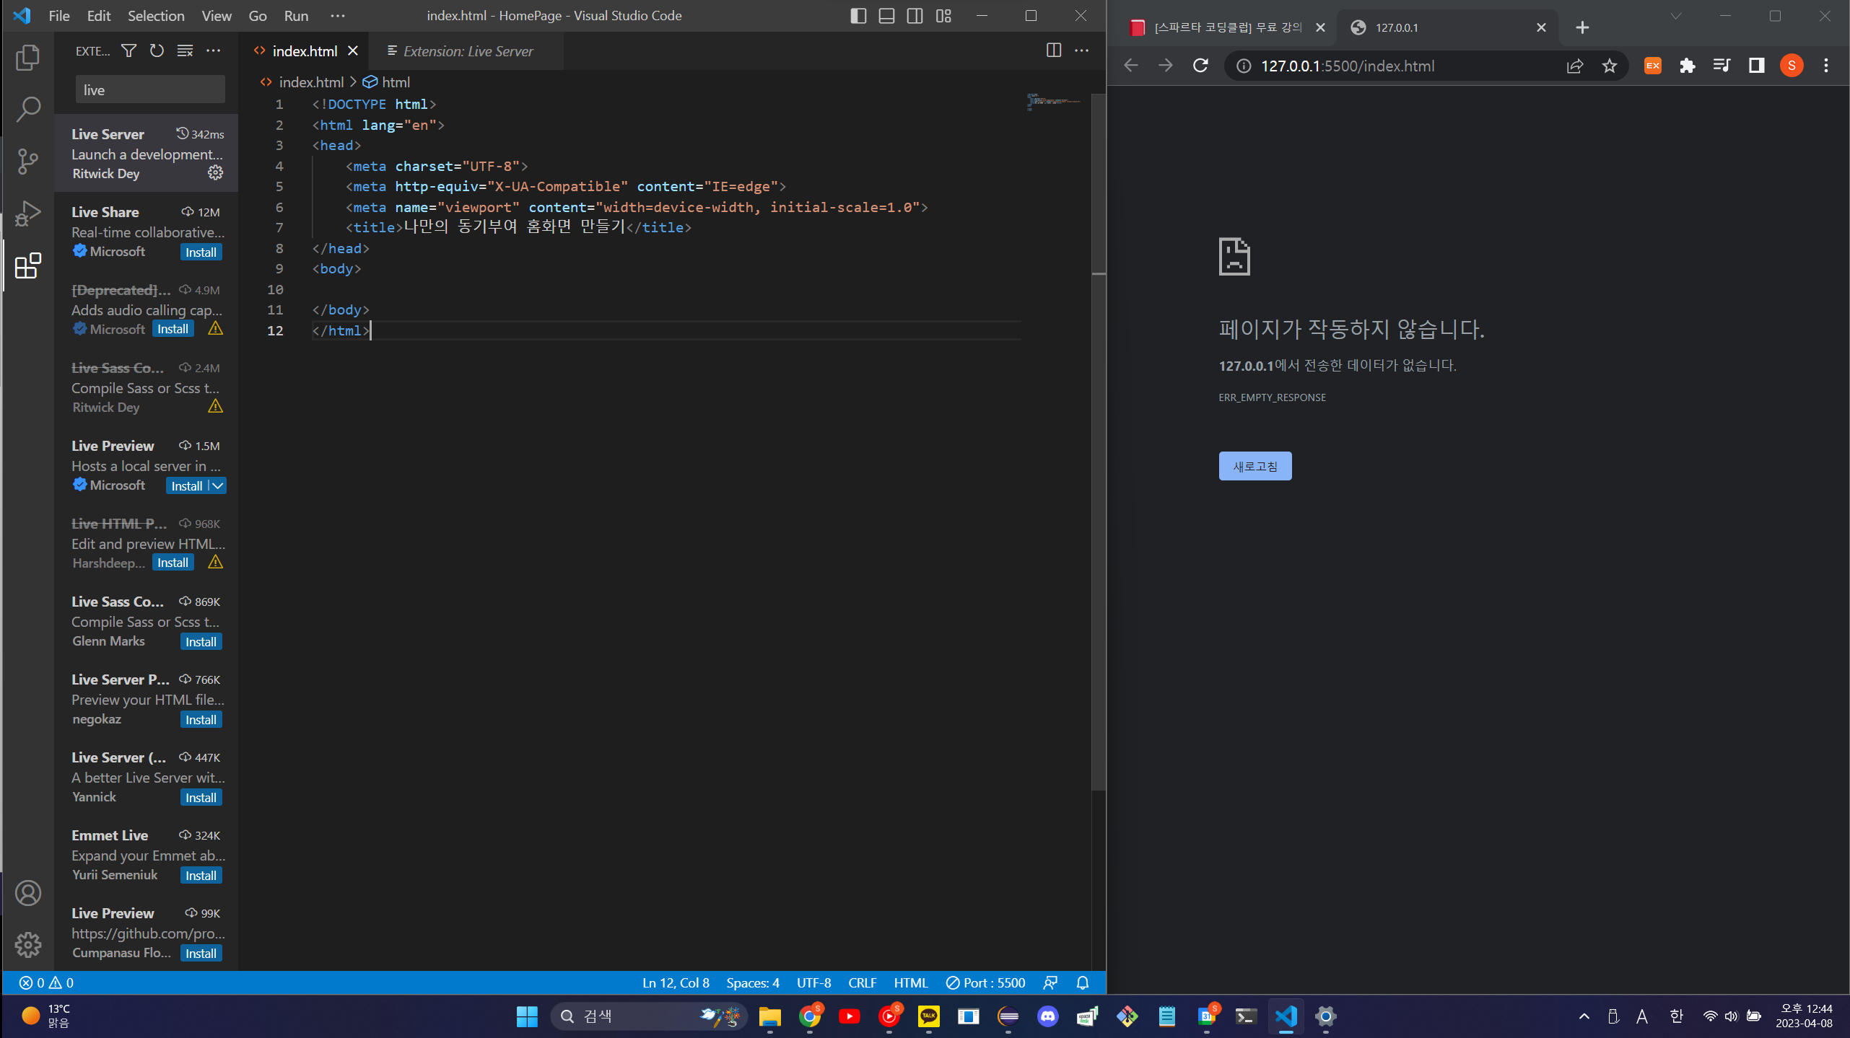
Task: Open the Accounts menu in VS Code
Action: point(27,893)
